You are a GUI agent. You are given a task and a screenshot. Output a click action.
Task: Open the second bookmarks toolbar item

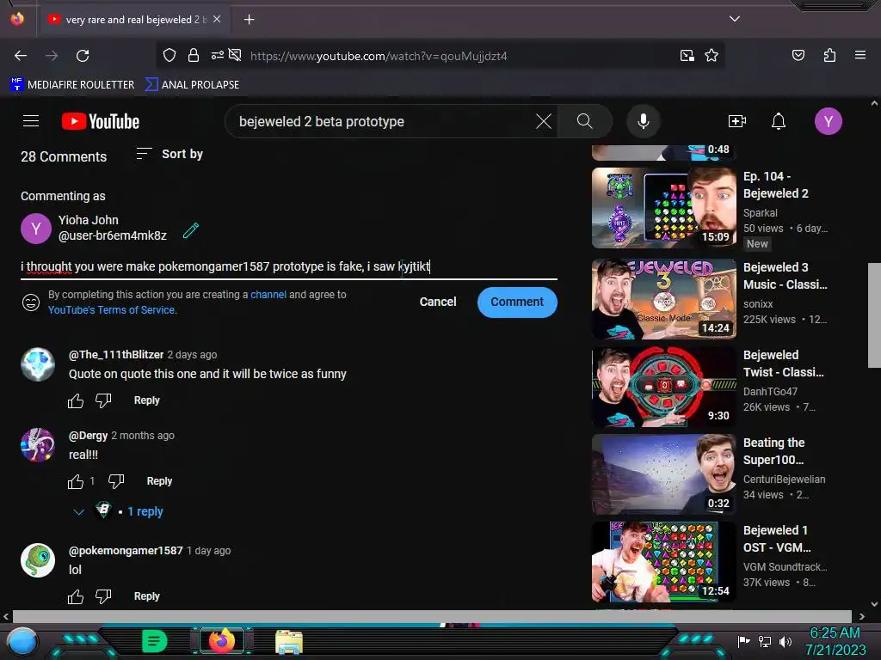192,85
